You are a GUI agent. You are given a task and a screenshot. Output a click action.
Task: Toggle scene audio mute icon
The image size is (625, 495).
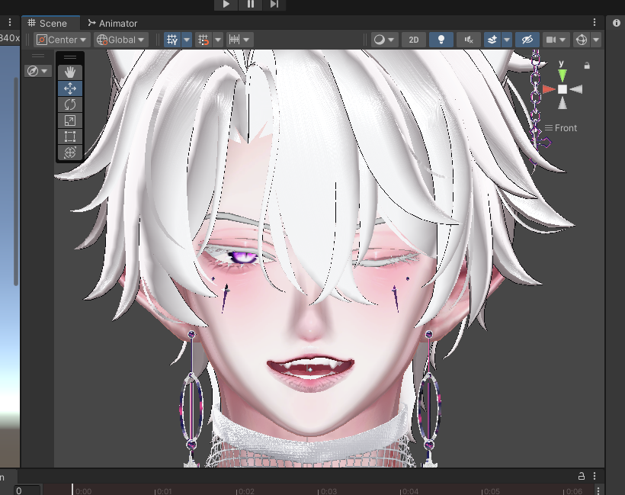469,40
